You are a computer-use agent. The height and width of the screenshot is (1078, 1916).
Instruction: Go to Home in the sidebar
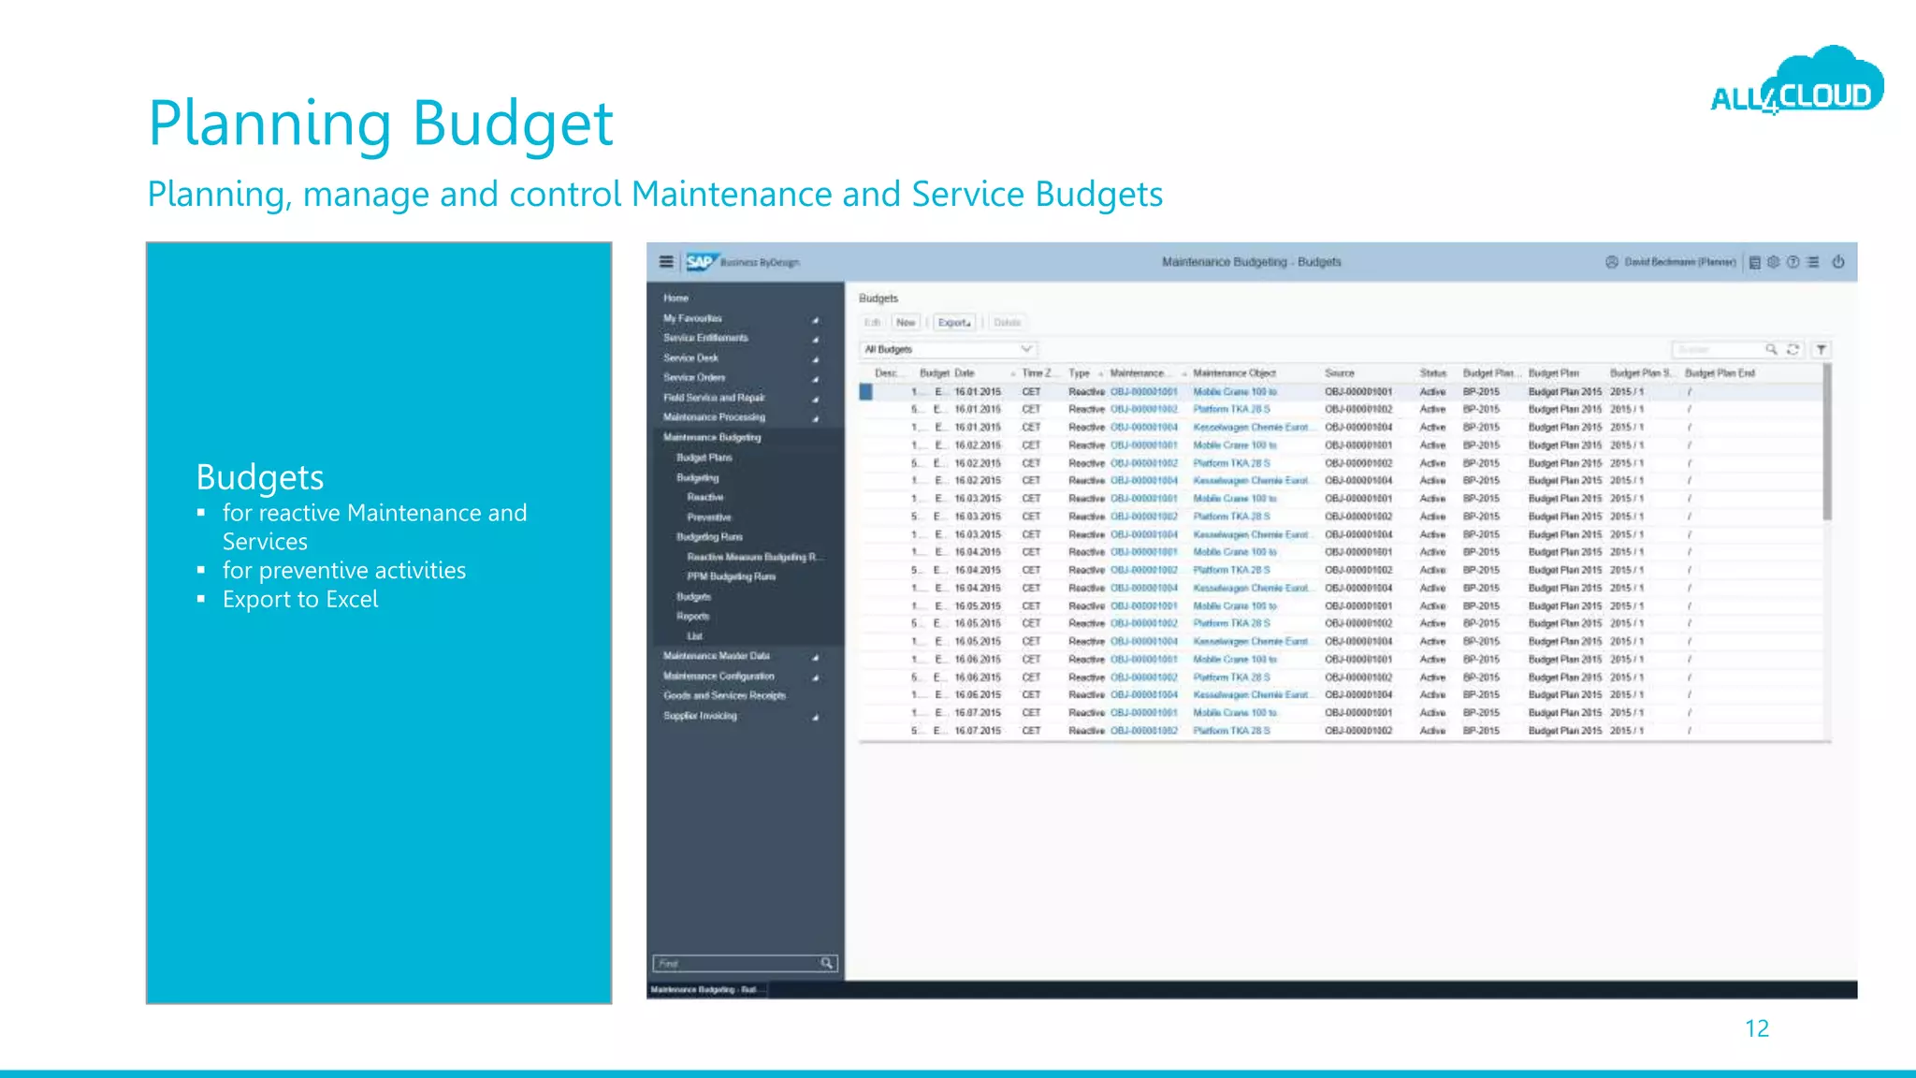[676, 299]
